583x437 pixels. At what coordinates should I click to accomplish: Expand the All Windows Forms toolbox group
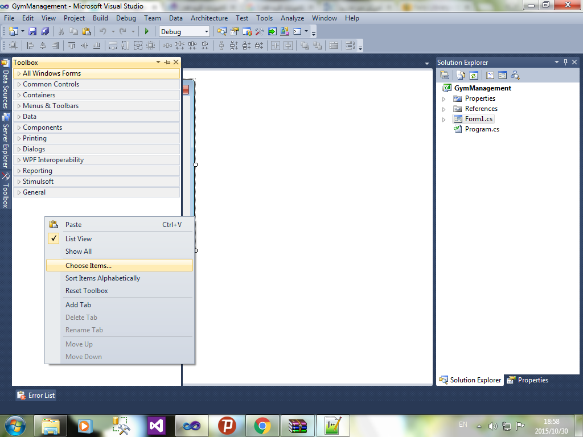[19, 73]
